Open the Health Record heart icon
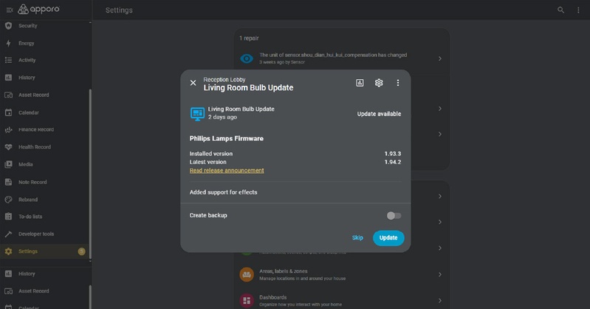 [x=8, y=147]
